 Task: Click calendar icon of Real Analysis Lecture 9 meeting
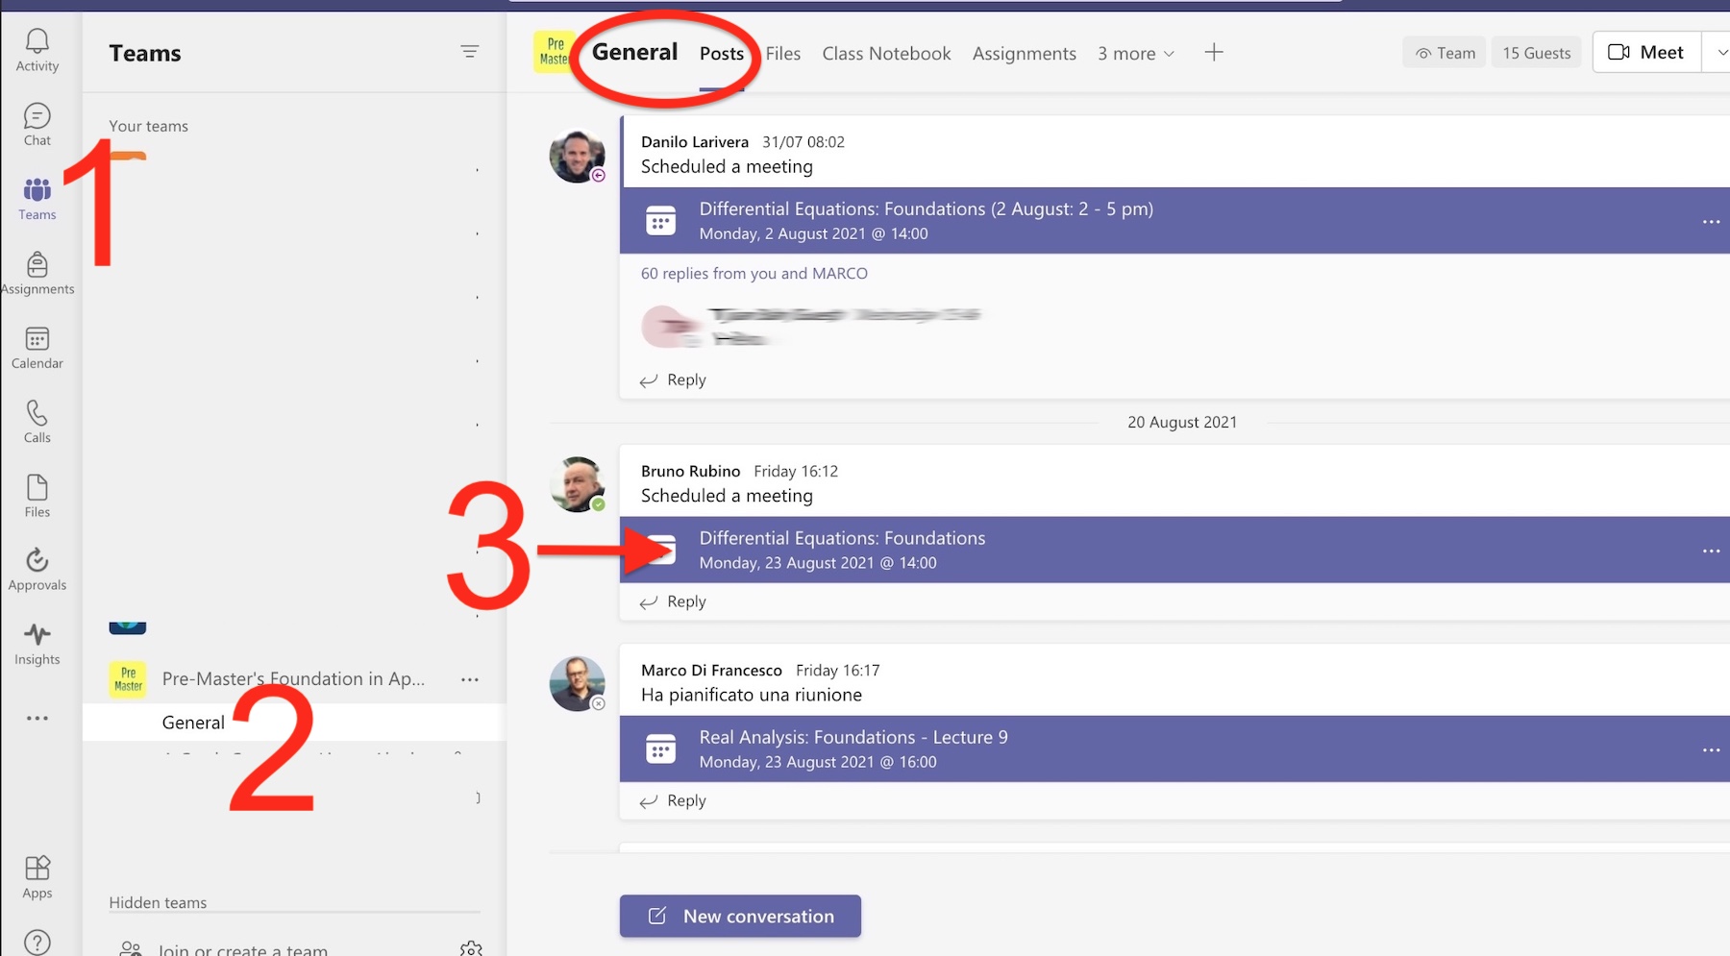[660, 749]
